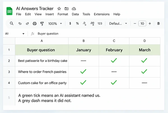The image size is (168, 113).
Task: Check the cloud save status icon
Action: (x=74, y=9)
